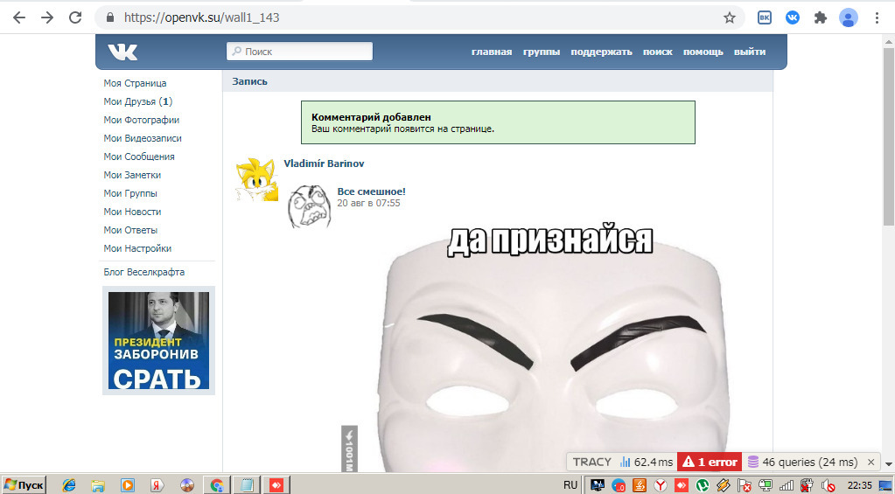The width and height of the screenshot is (895, 494).
Task: Click the URL in the address bar
Action: click(201, 17)
